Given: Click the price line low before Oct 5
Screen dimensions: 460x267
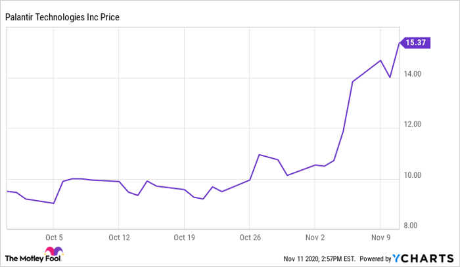Looking at the screenshot, I should (x=53, y=203).
